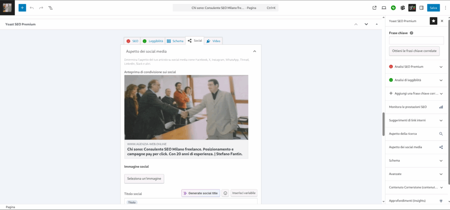Switch to the Leggibilità tab
Viewport: 450px width, 210px height.
(x=152, y=41)
